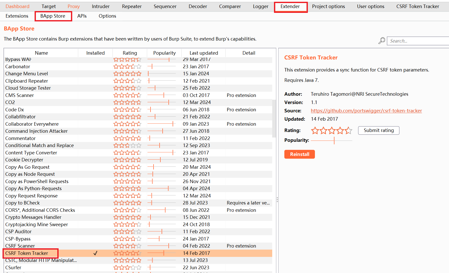Sort by the Rating column header
449x273 pixels.
coord(130,53)
